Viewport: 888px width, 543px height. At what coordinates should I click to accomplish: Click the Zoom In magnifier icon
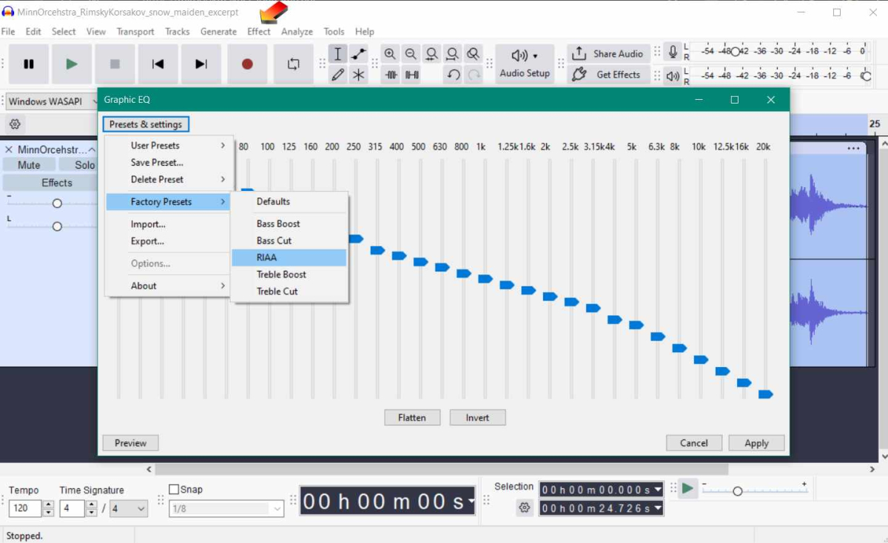[390, 54]
